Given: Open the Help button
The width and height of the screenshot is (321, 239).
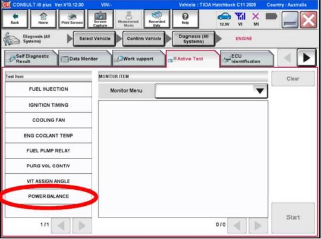Looking at the screenshot, I should point(185,19).
